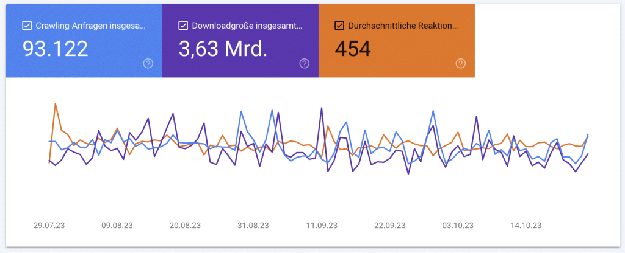Click the 22.09.23 date axis label
The height and width of the screenshot is (253, 625).
(x=390, y=226)
